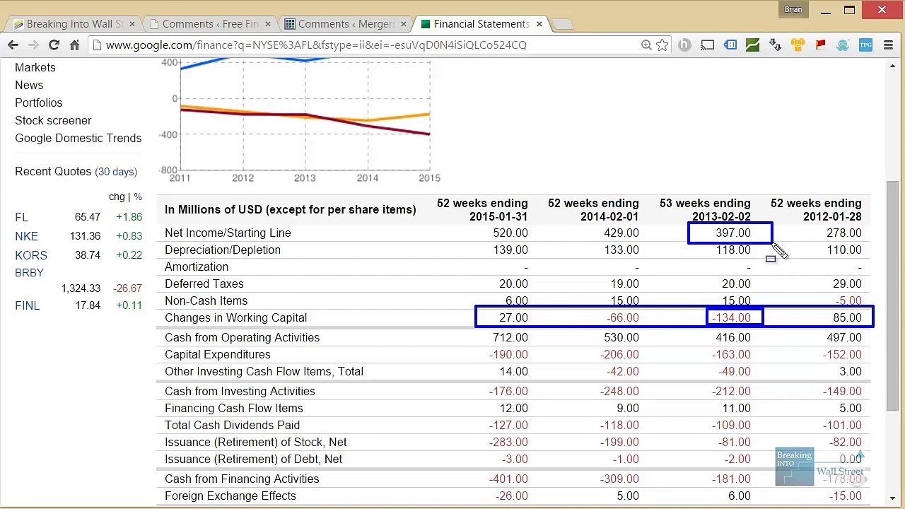Close the Comments Free Fin tab
Image resolution: width=905 pixels, height=509 pixels.
[x=267, y=24]
